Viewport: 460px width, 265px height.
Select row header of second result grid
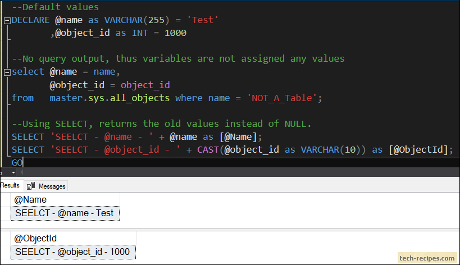tap(5, 252)
